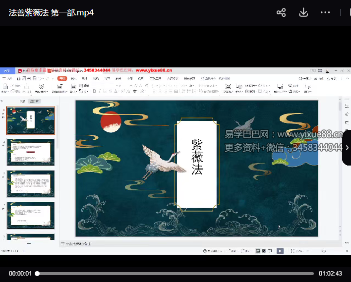Open the slideshow options arrow next to the play button
This screenshot has width=351, height=282.
coord(285,251)
